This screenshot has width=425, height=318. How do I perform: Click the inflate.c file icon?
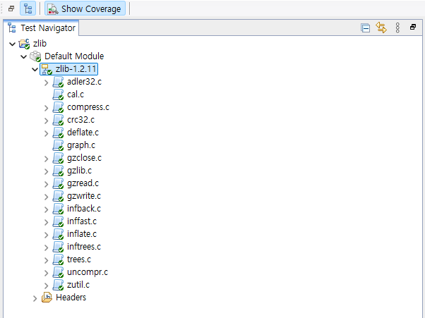tap(59, 235)
